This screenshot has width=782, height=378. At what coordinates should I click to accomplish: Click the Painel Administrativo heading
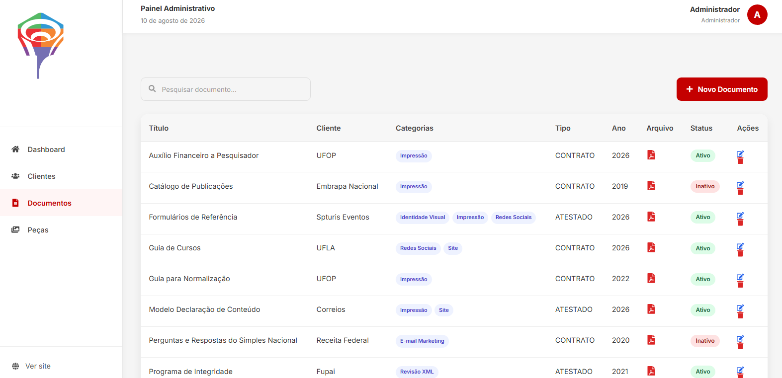coord(178,8)
